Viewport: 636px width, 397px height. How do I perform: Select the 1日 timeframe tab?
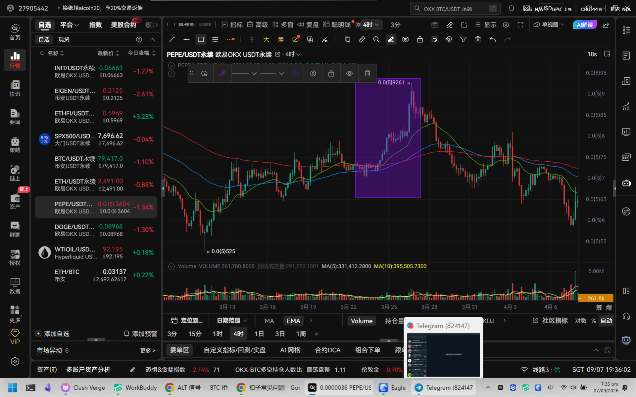point(259,334)
